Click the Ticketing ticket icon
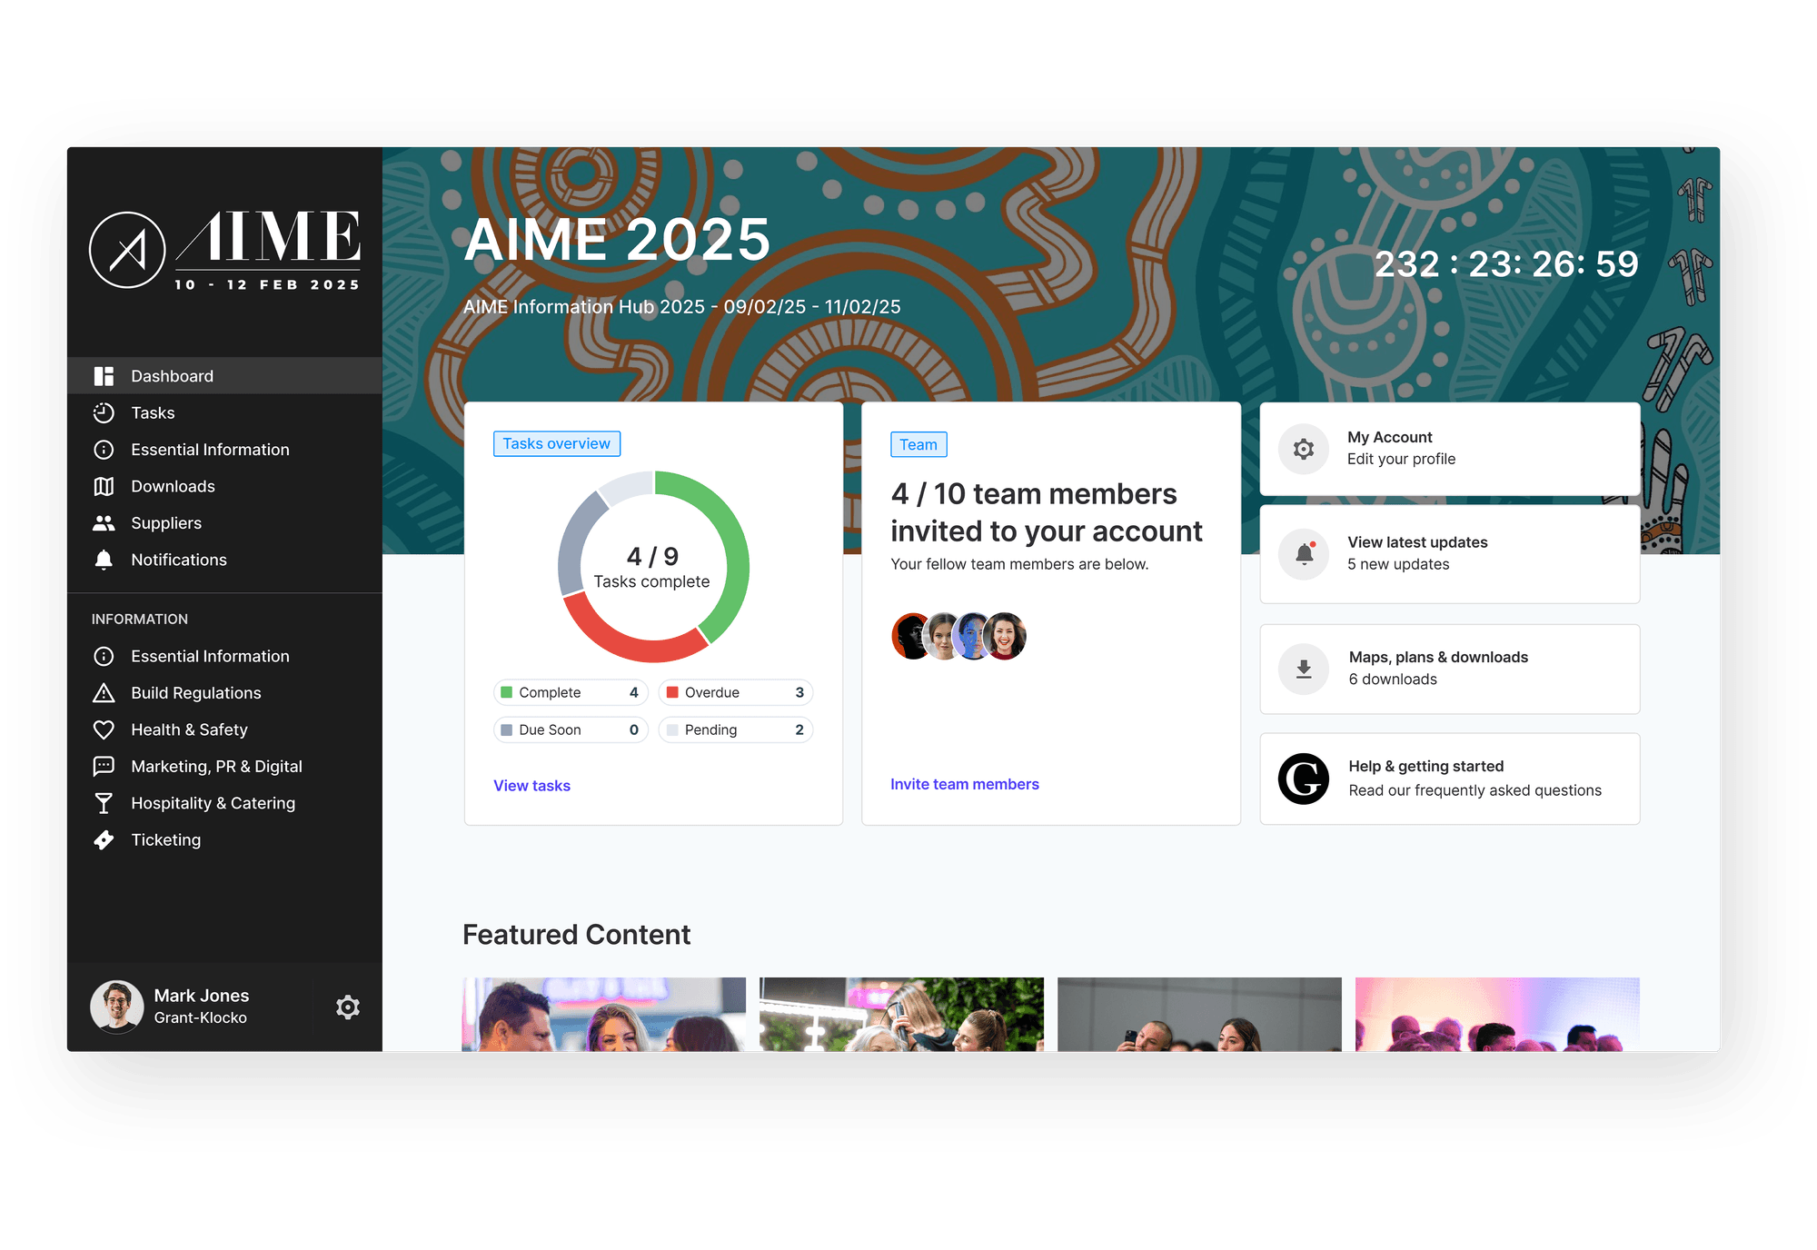 pyautogui.click(x=104, y=840)
